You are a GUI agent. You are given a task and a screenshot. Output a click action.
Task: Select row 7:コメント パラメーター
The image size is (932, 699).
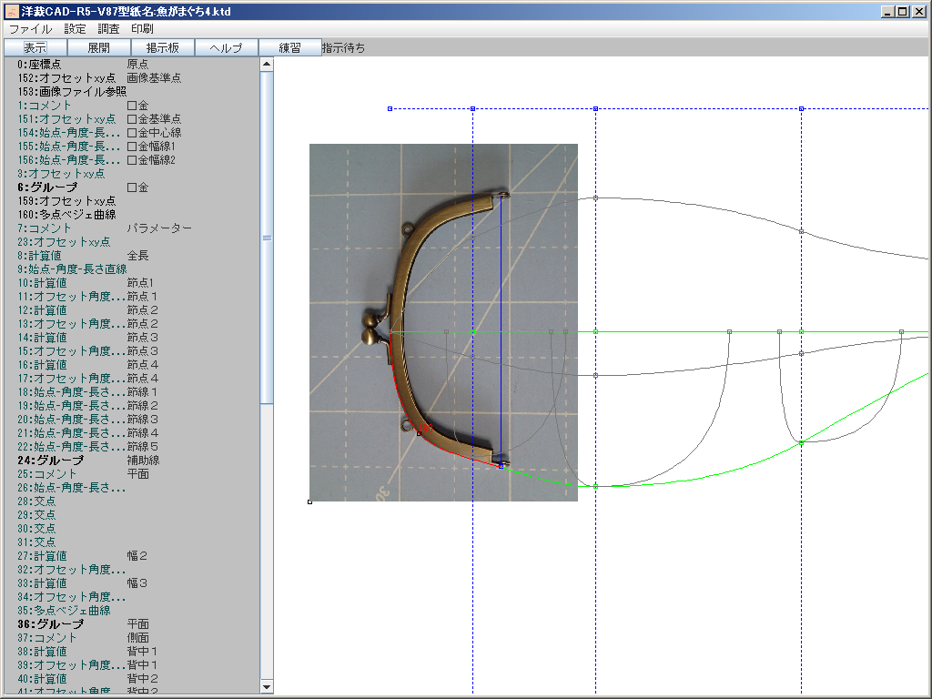pyautogui.click(x=105, y=228)
